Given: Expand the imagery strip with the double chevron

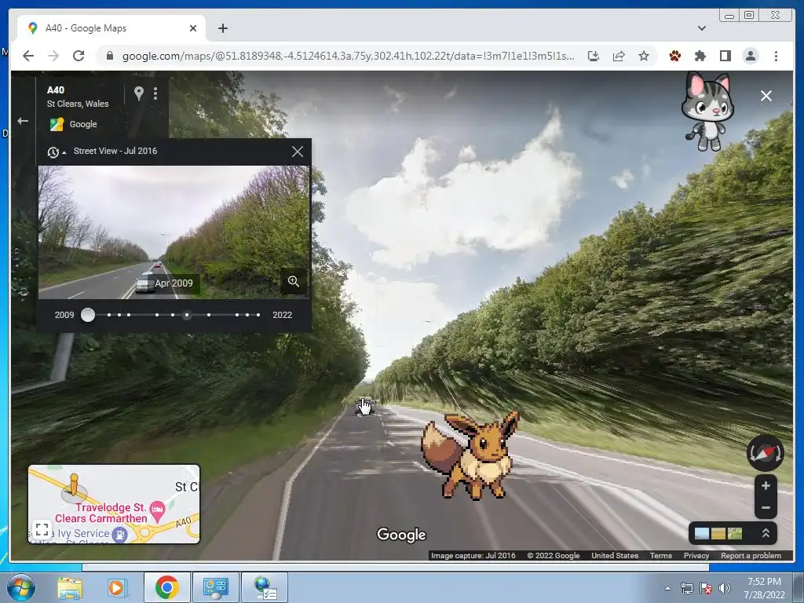Looking at the screenshot, I should (766, 533).
